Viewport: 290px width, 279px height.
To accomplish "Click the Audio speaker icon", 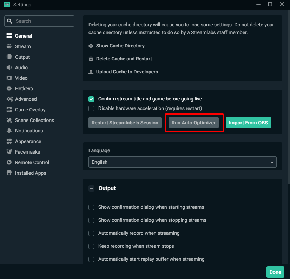I will coord(9,67).
